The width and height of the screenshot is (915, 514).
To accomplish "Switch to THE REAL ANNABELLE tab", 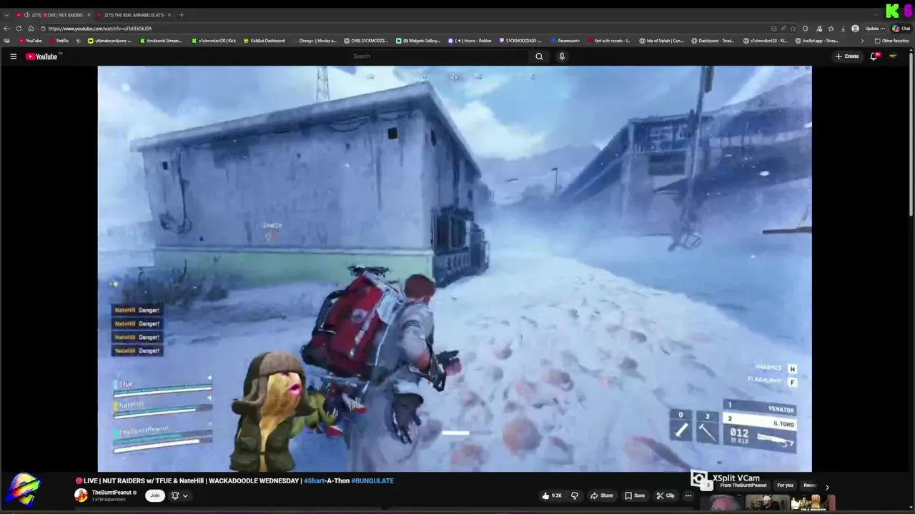I will [x=134, y=15].
